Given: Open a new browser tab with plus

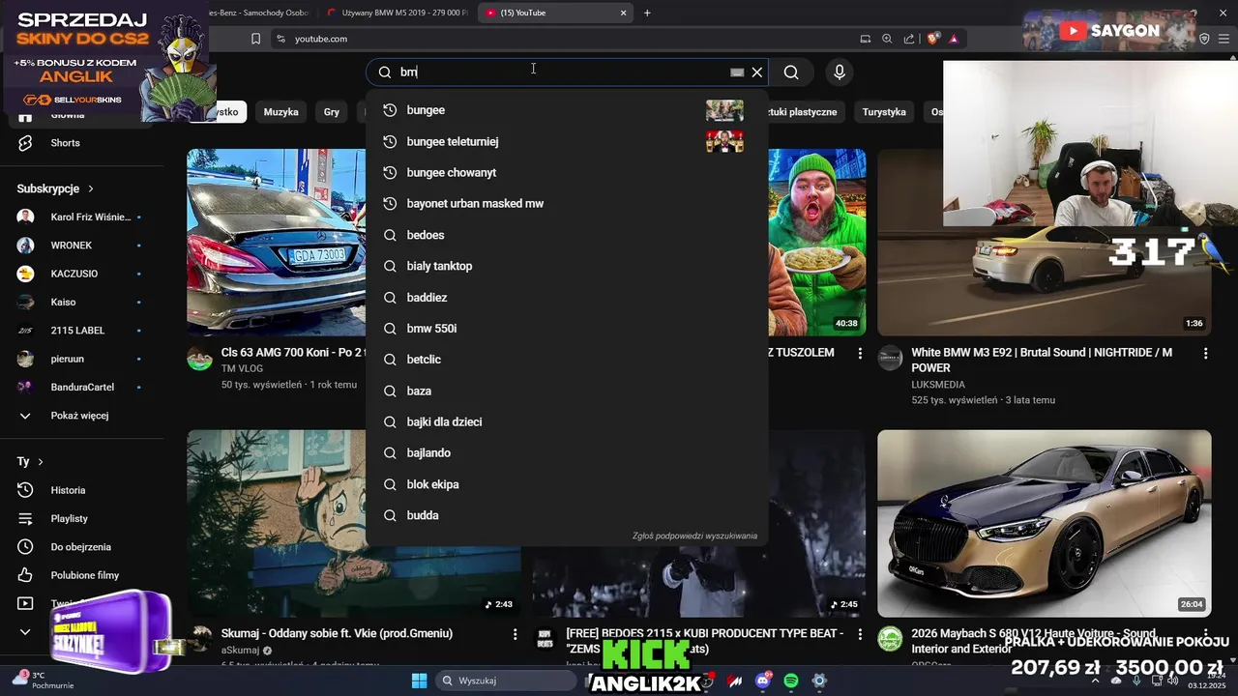Looking at the screenshot, I should 647,13.
